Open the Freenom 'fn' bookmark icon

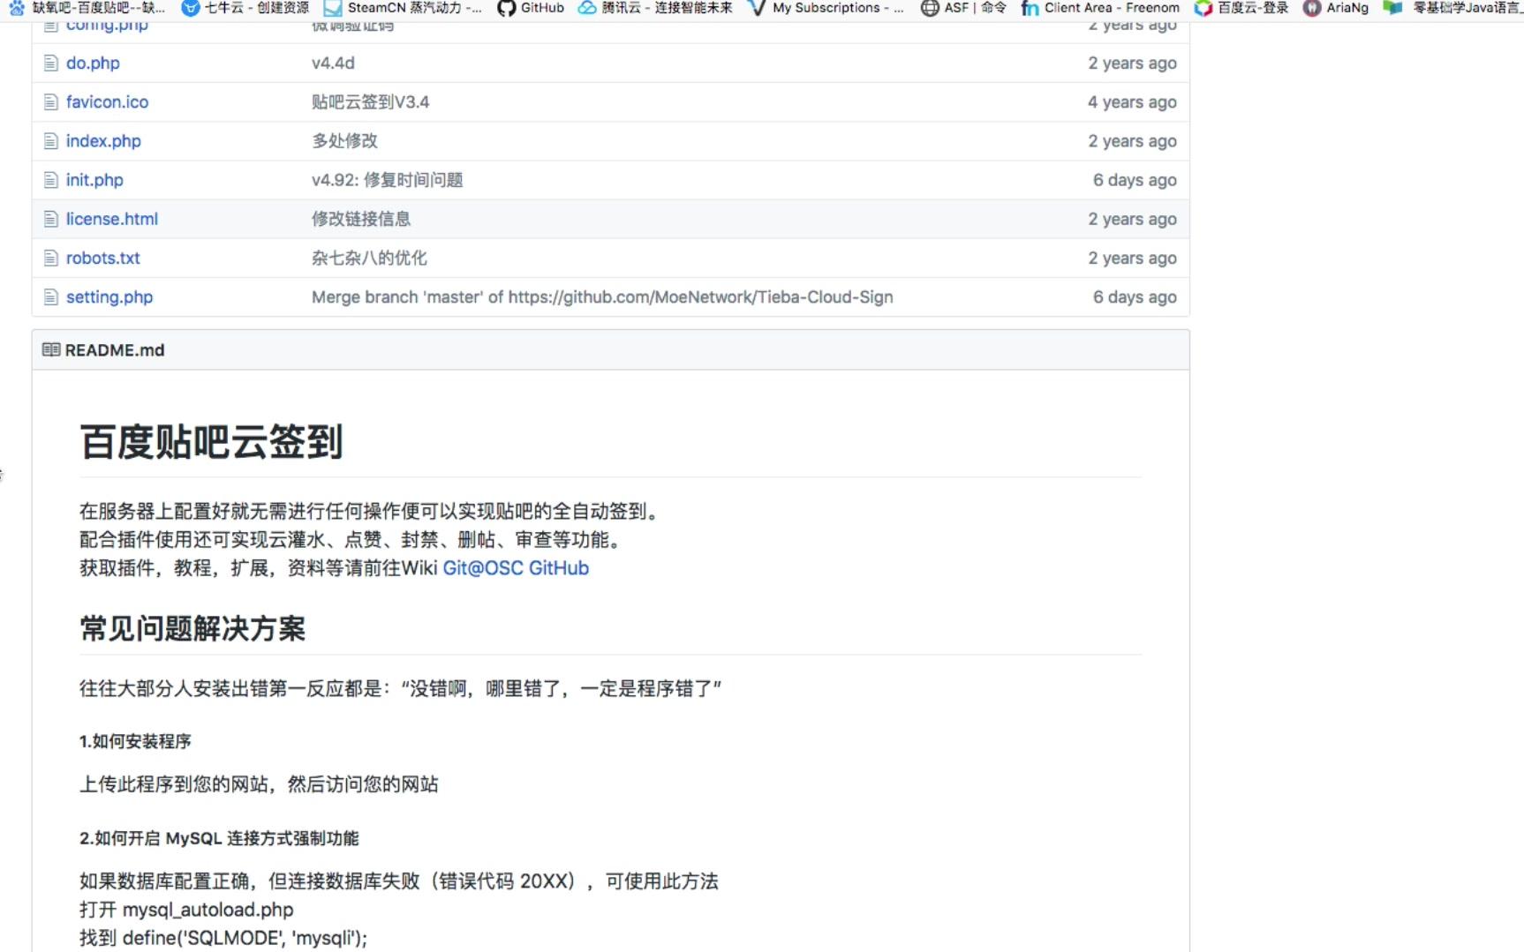click(1029, 8)
